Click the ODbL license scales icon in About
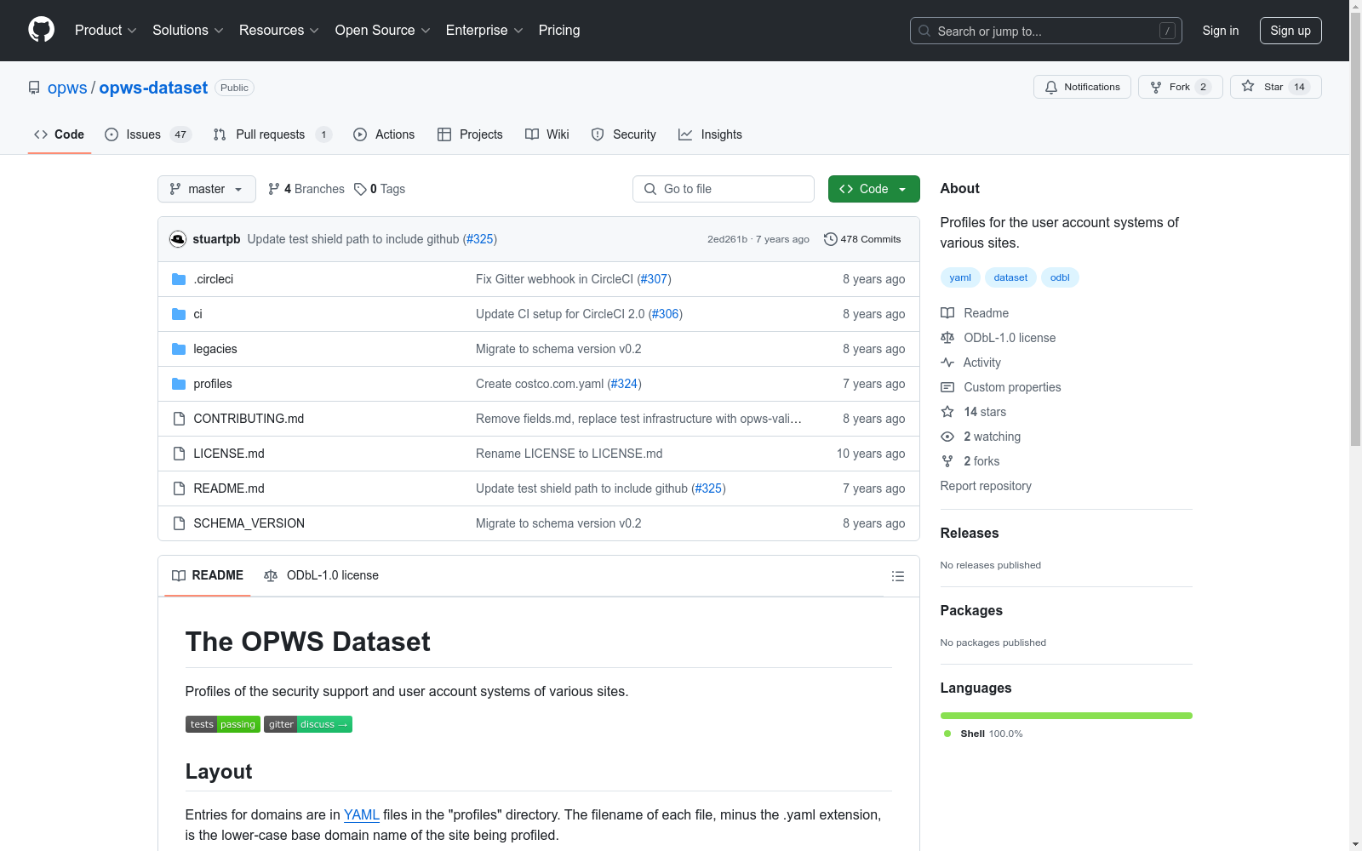Screen dimensions: 1362x851 point(947,338)
